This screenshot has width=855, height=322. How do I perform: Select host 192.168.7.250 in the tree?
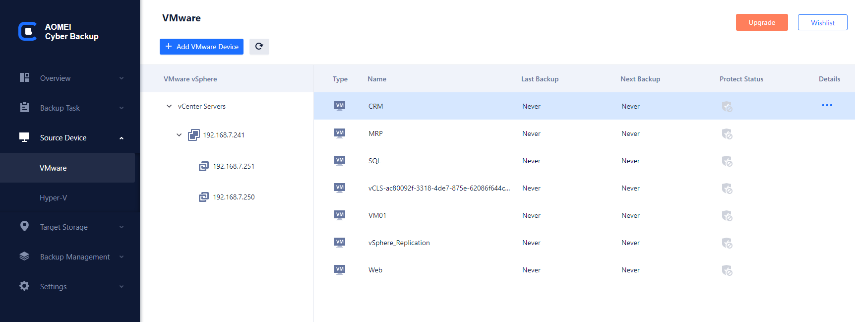(234, 197)
